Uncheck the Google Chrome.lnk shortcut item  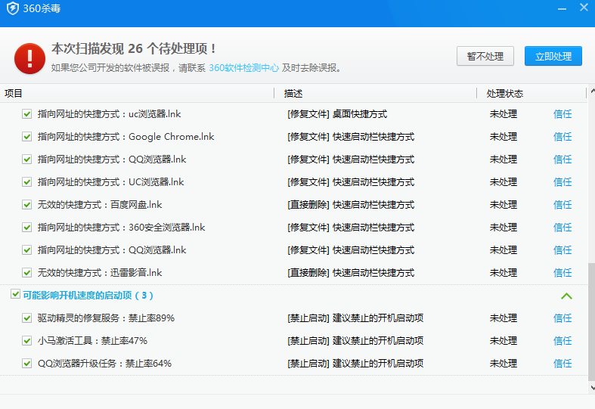26,137
